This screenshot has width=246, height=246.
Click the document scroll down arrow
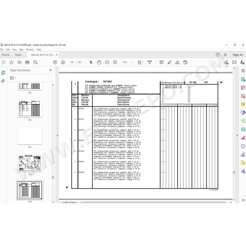[x=234, y=200]
